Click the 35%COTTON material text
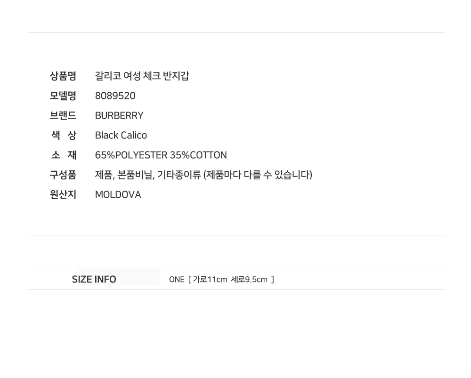471x378 pixels. [198, 155]
